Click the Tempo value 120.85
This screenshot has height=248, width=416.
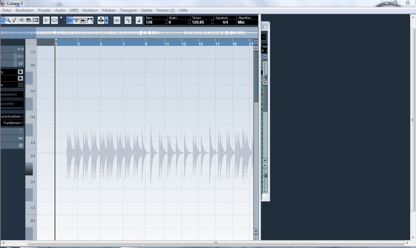point(198,22)
